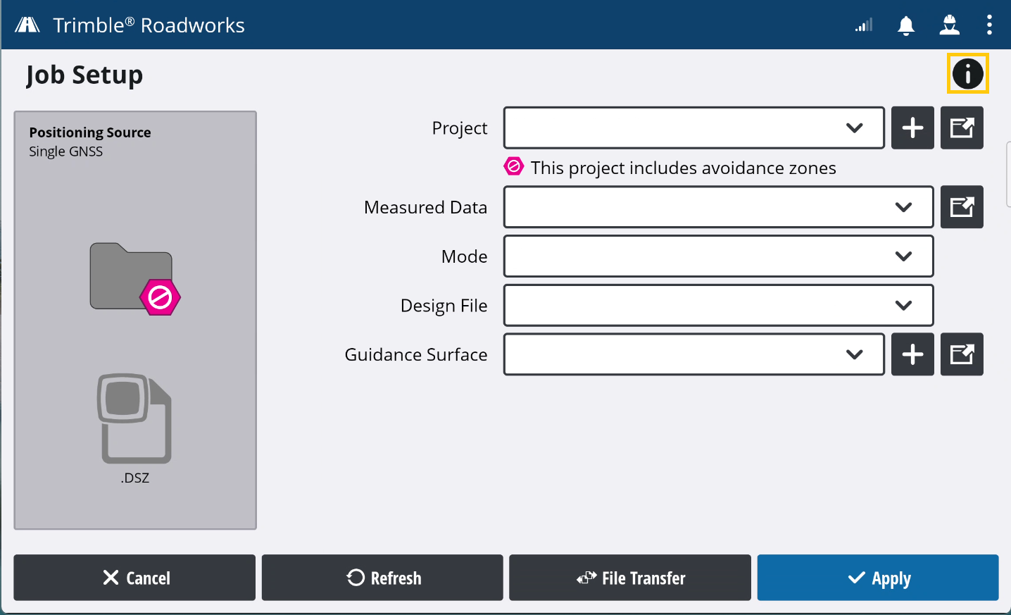Open File Transfer
This screenshot has height=615, width=1011.
(x=630, y=578)
